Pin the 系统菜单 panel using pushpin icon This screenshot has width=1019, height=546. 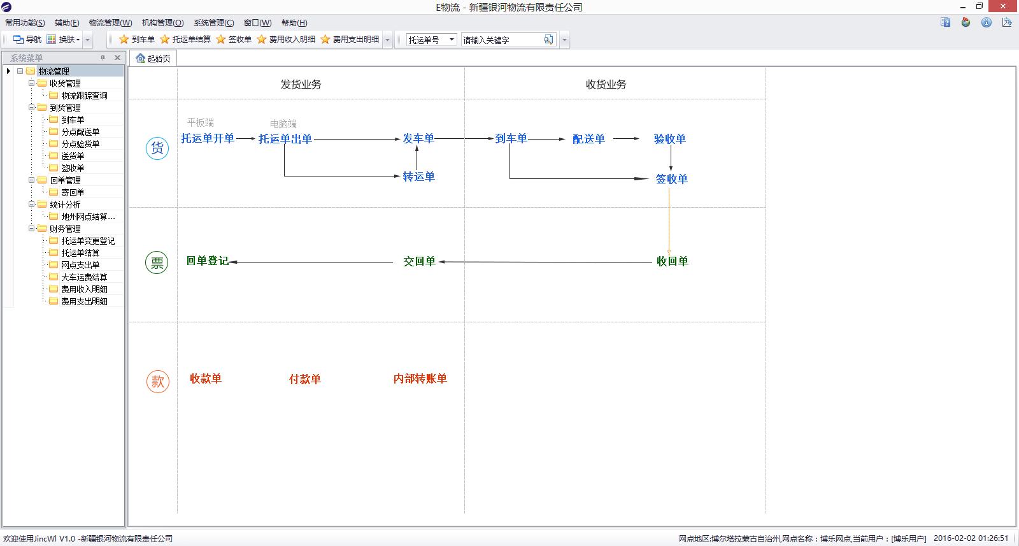click(103, 58)
